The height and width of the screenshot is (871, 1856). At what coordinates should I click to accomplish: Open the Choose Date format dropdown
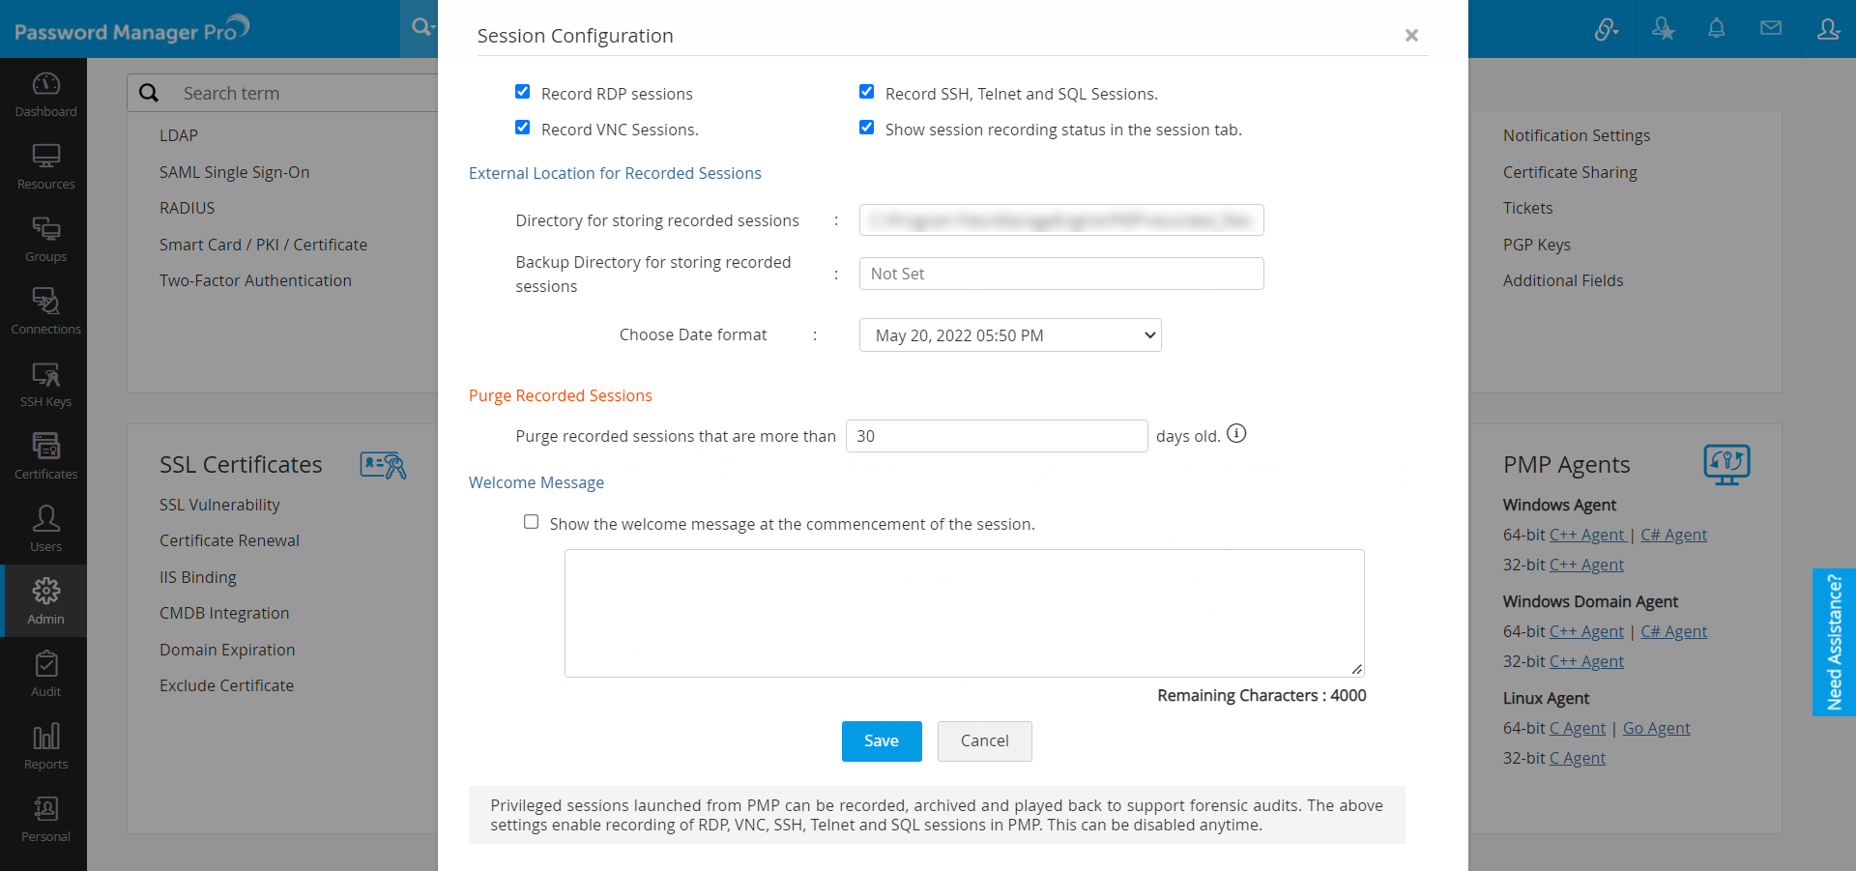click(1009, 335)
